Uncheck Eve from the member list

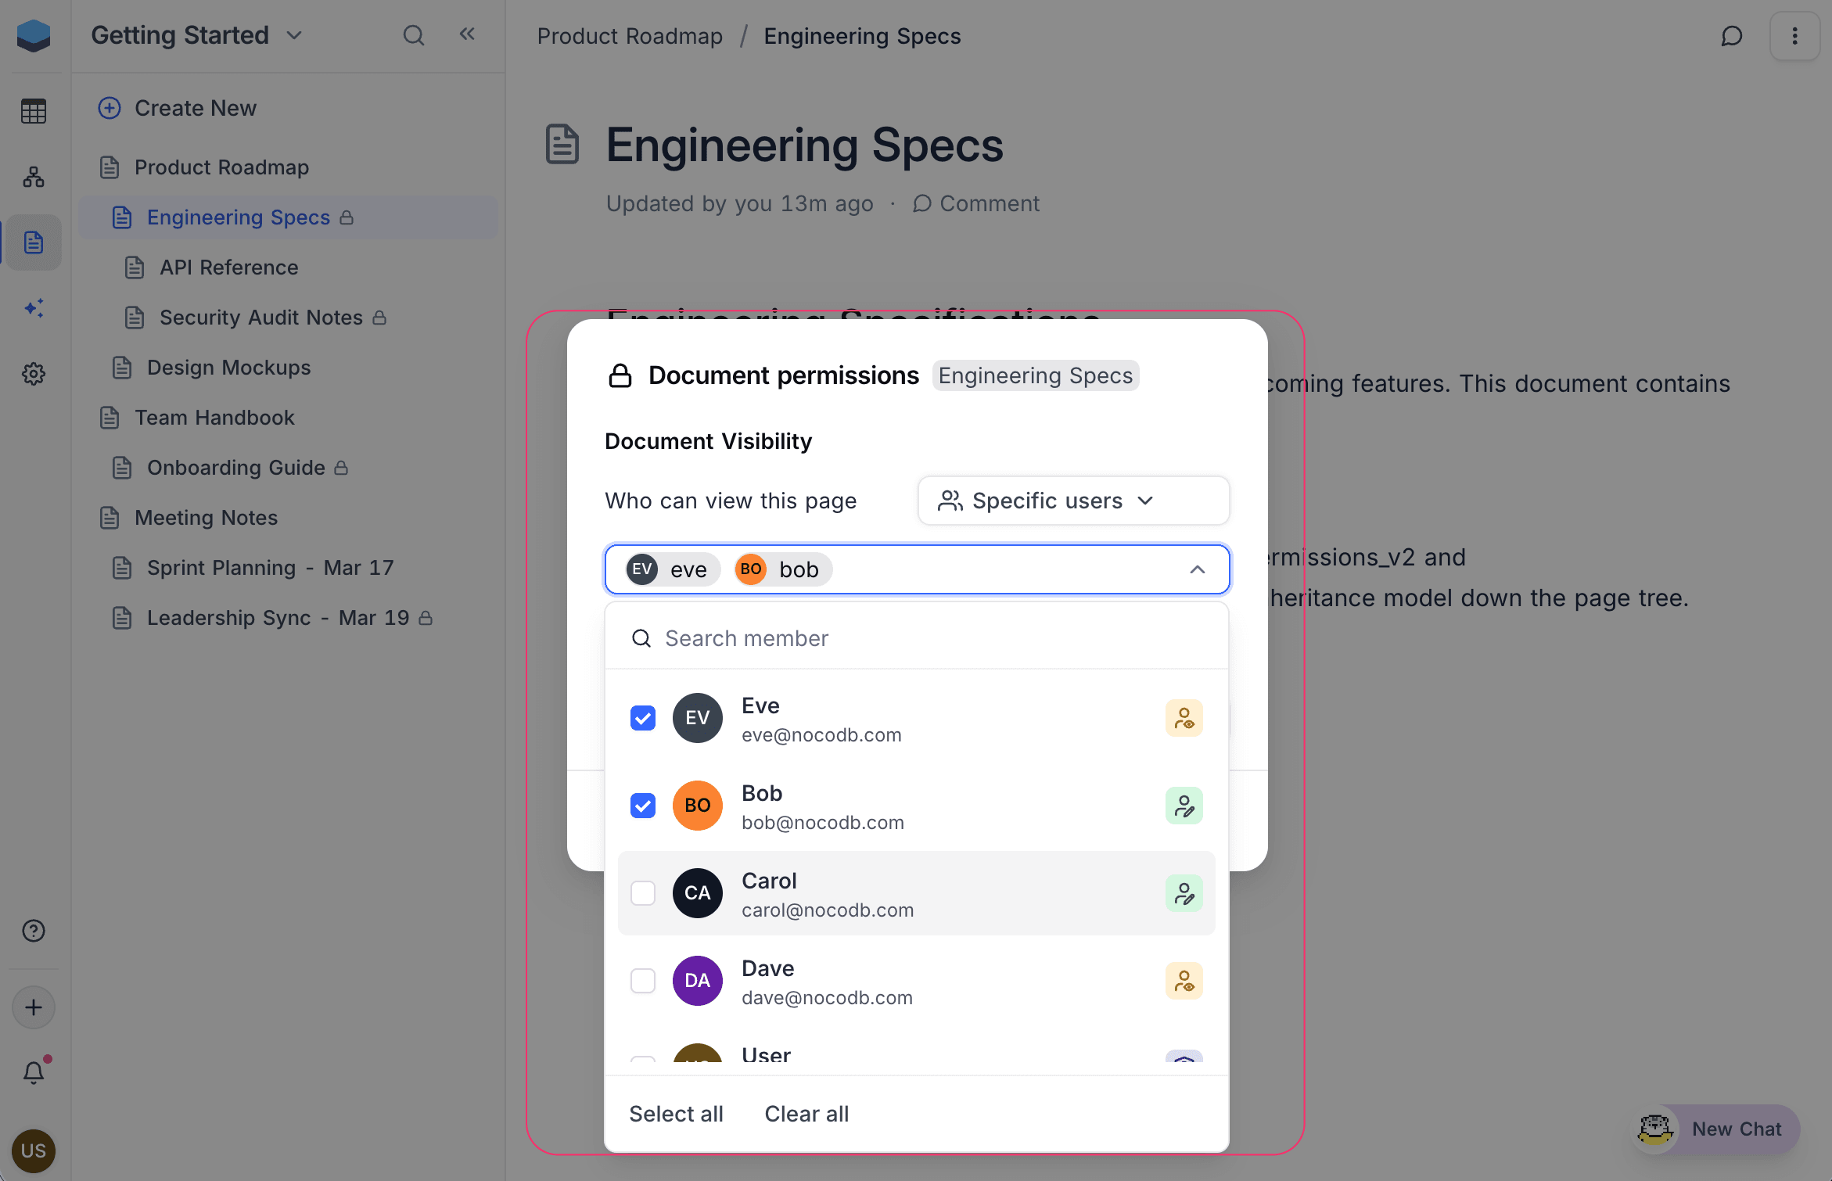[x=642, y=717]
